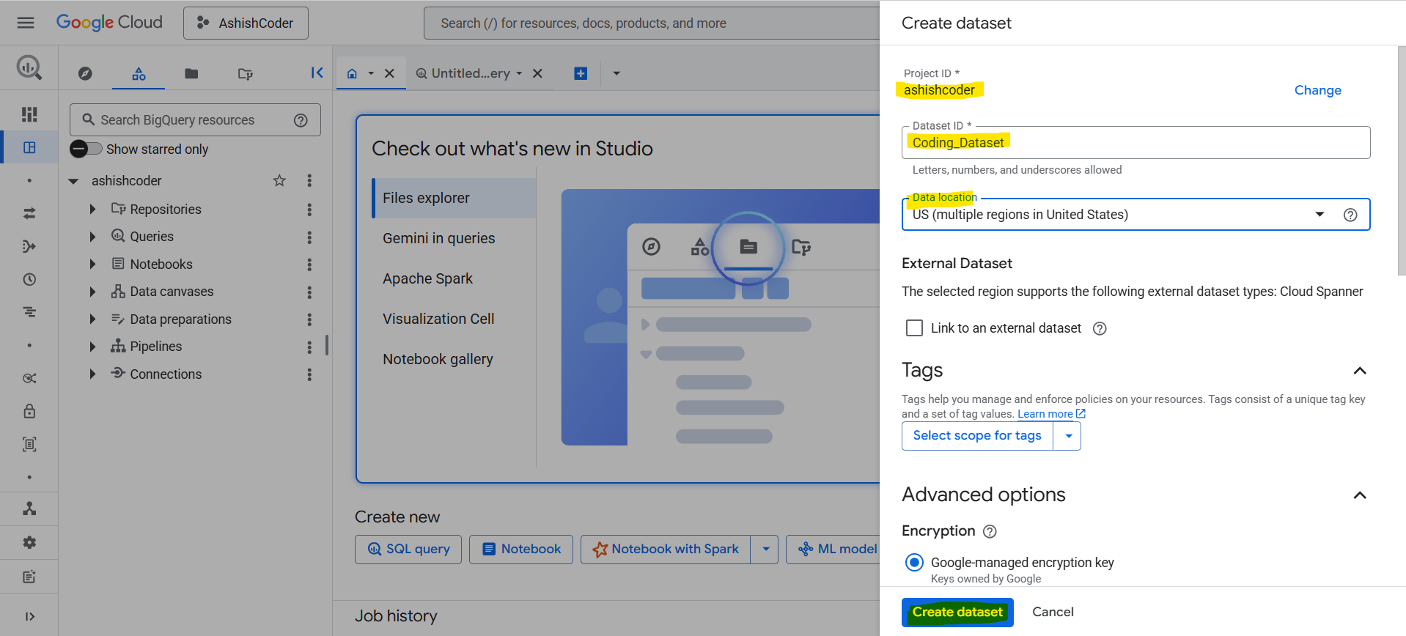Open the new tab options dropdown arrow
Screen dimensions: 1406x636
click(616, 73)
